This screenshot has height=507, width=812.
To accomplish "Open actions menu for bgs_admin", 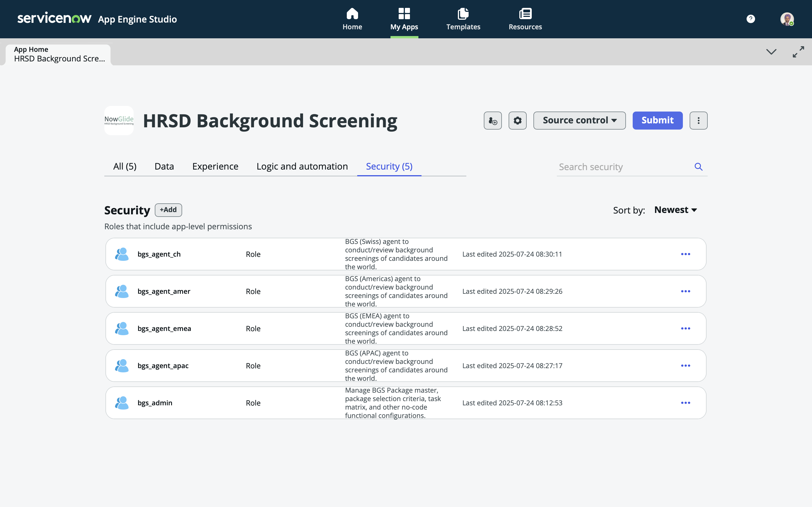I will coord(685,403).
